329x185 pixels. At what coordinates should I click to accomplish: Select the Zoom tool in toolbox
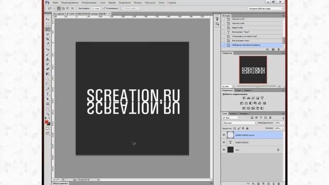click(x=48, y=114)
